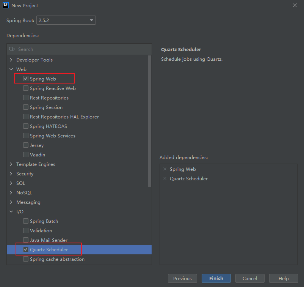Click the Finish button
This screenshot has height=287, width=304.
[x=216, y=278]
